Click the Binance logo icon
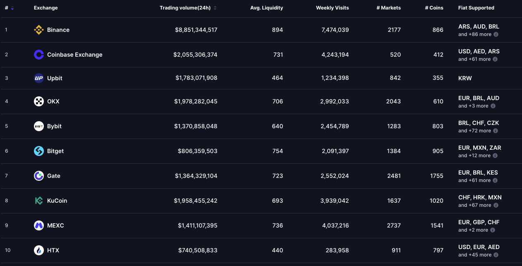The image size is (522, 266). coord(39,30)
